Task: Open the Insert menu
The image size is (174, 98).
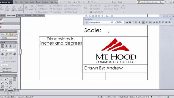Action: pyautogui.click(x=32, y=2)
